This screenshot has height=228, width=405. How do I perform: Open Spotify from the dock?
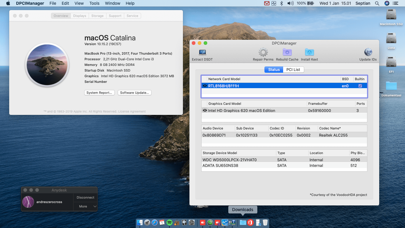pos(170,222)
